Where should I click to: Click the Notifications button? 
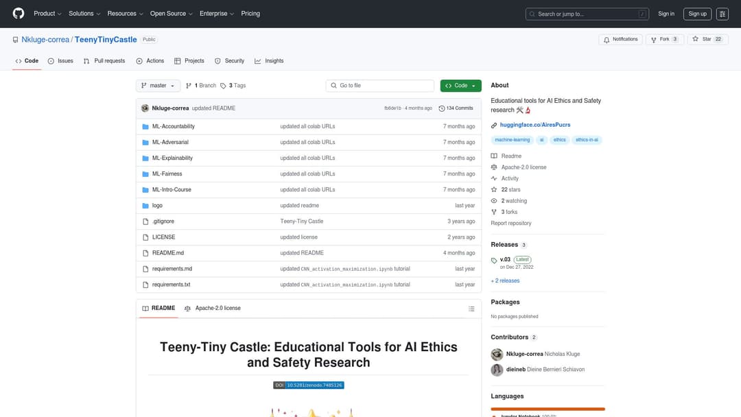pyautogui.click(x=620, y=39)
